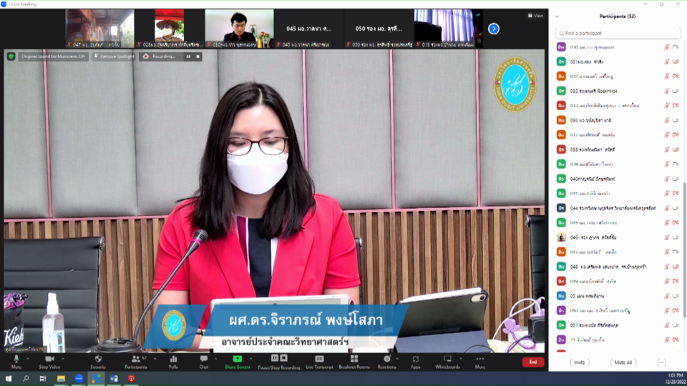The width and height of the screenshot is (687, 386).
Task: Toggle microphone for participant 031
Action: (x=667, y=61)
